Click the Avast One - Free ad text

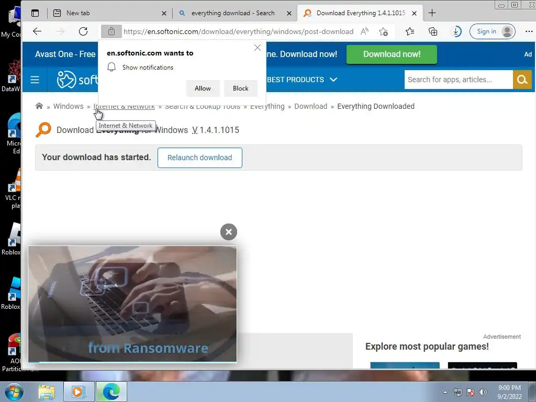point(65,54)
